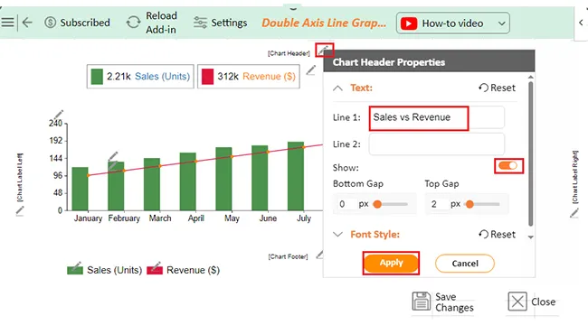Screen dimensions: 588x325
Task: Click the green June bar
Action: click(260, 178)
